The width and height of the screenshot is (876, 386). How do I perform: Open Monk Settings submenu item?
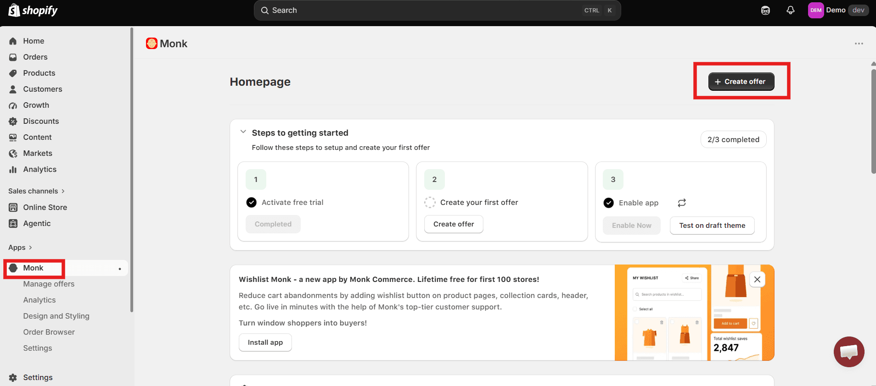(38, 348)
